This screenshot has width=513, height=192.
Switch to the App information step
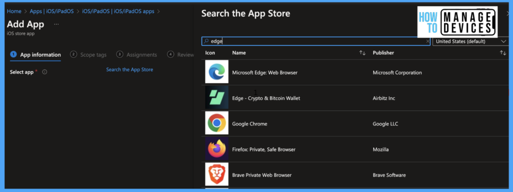(x=36, y=55)
